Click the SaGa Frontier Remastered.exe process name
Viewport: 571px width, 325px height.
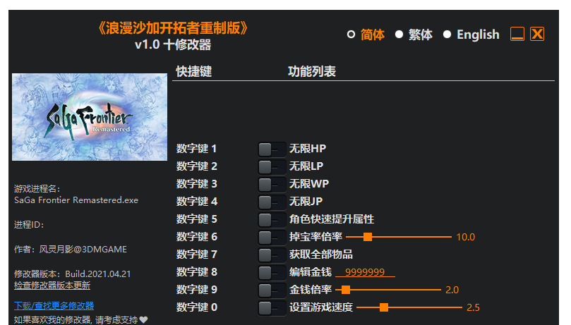(x=76, y=200)
